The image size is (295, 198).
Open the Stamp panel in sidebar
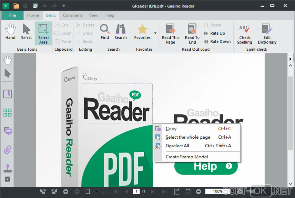(x=8, y=168)
